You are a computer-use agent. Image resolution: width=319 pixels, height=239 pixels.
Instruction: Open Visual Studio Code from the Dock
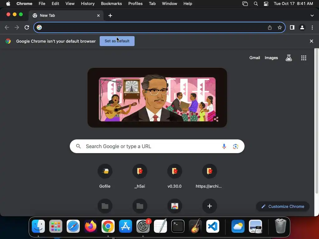click(212, 226)
